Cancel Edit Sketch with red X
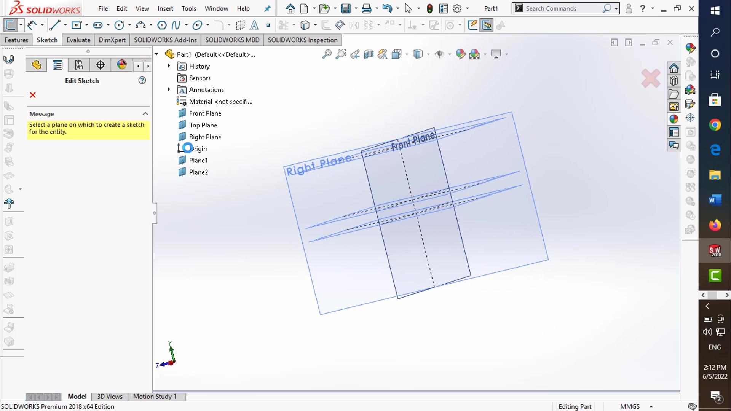The height and width of the screenshot is (411, 731). [x=33, y=95]
